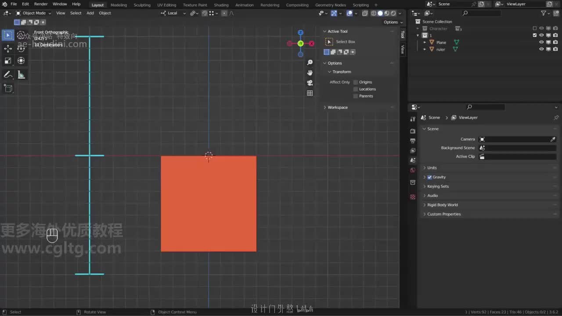
Task: Activate the Rotate tool
Action: pos(21,48)
